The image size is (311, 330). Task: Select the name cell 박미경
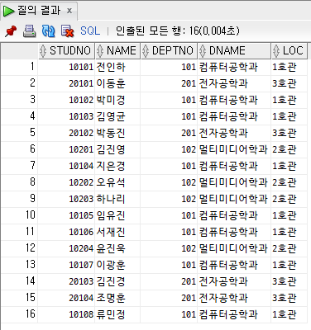click(x=117, y=100)
